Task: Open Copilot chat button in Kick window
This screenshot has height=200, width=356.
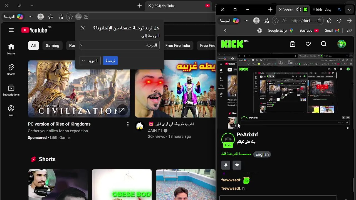Action: tap(229, 21)
